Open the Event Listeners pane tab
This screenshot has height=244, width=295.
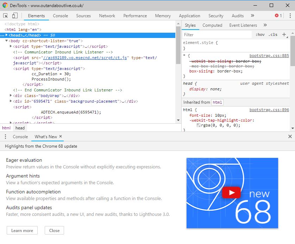click(243, 25)
